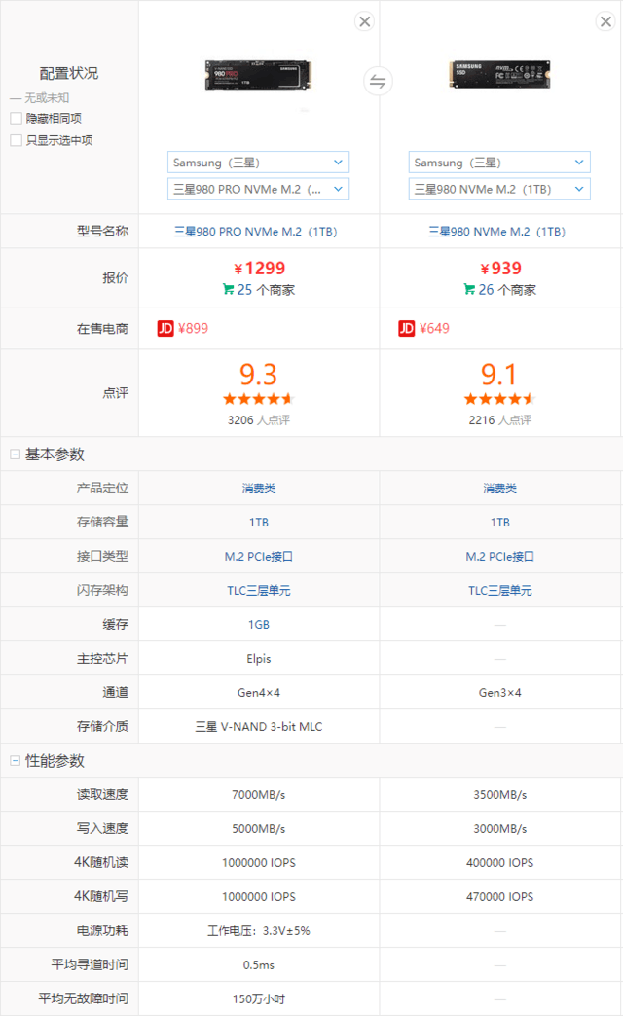Click 消费类 in the 980 PRO column
Viewport: 623px width, 1016px height.
[x=259, y=489]
